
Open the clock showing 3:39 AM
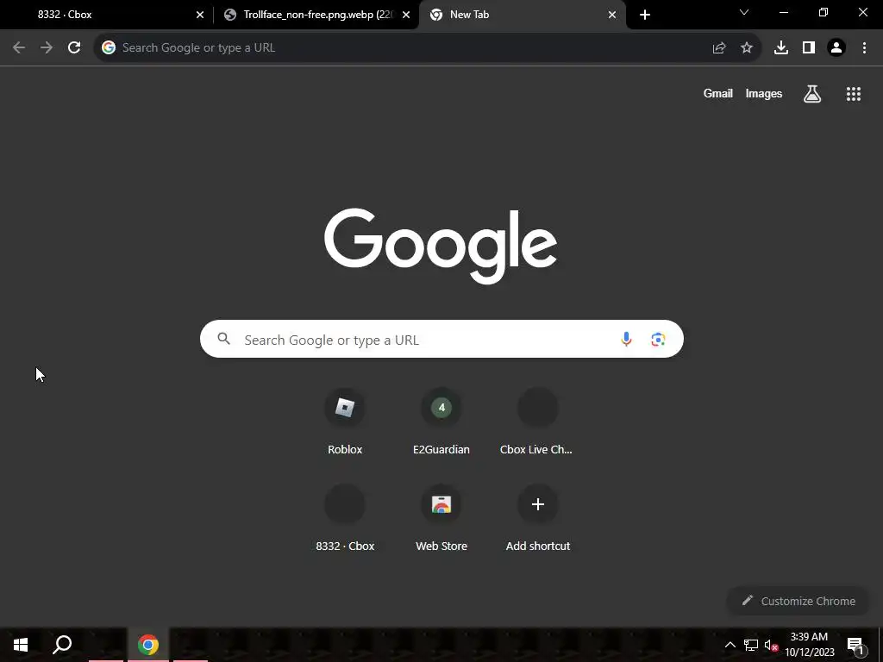[x=809, y=645]
